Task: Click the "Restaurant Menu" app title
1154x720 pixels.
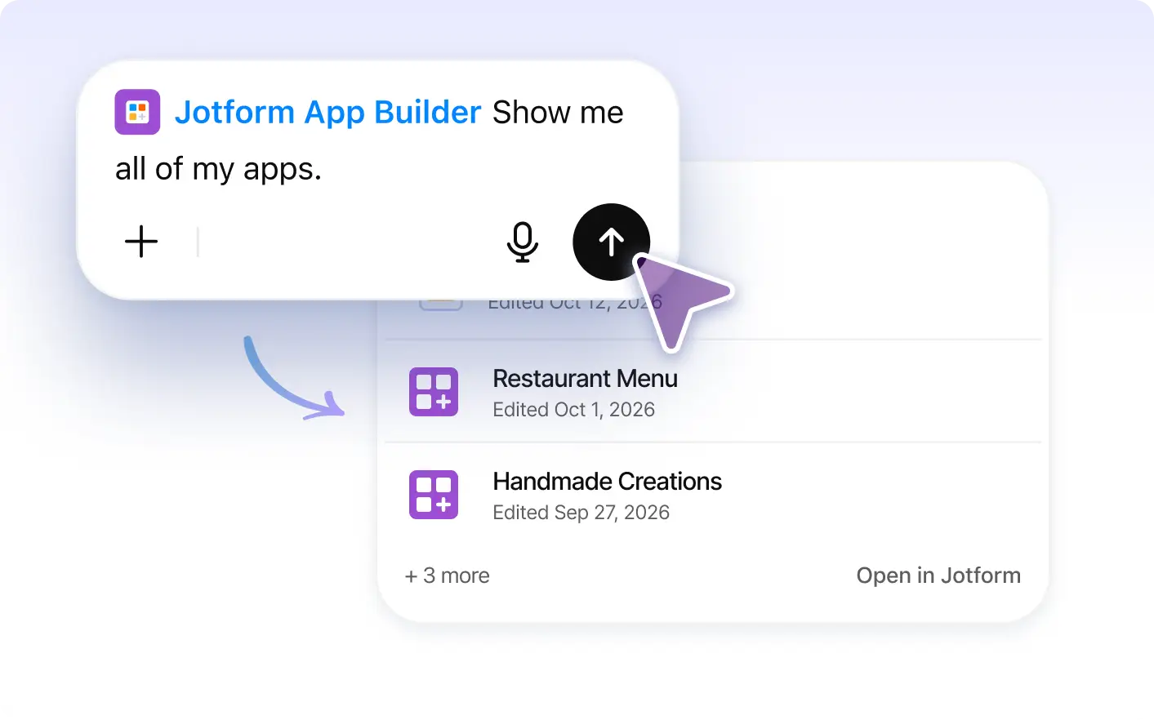Action: pos(585,379)
